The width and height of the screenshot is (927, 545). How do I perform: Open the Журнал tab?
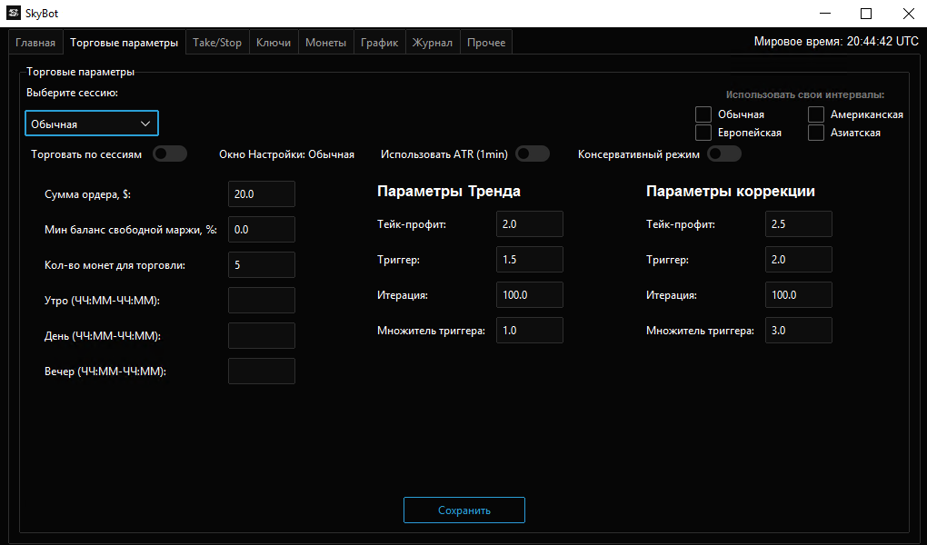tap(433, 43)
